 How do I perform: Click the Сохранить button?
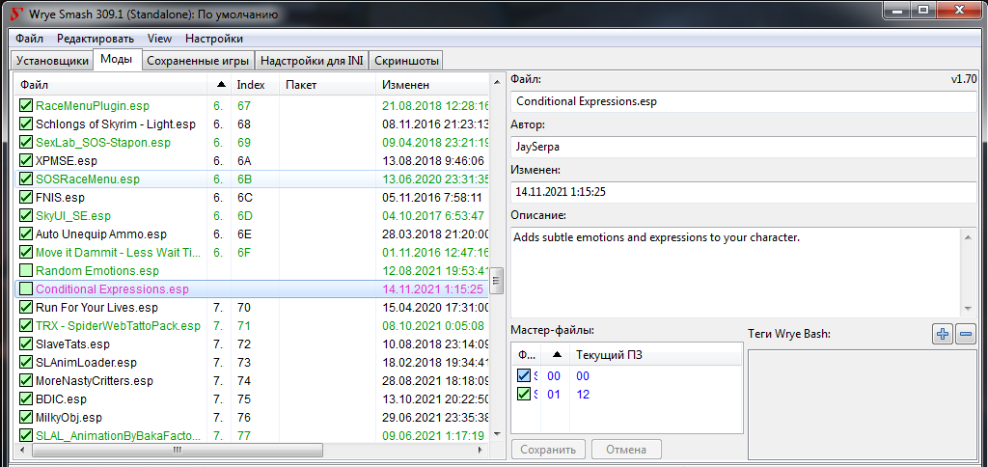click(548, 450)
